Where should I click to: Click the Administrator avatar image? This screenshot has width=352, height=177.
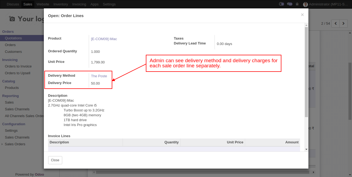tap(305, 4)
